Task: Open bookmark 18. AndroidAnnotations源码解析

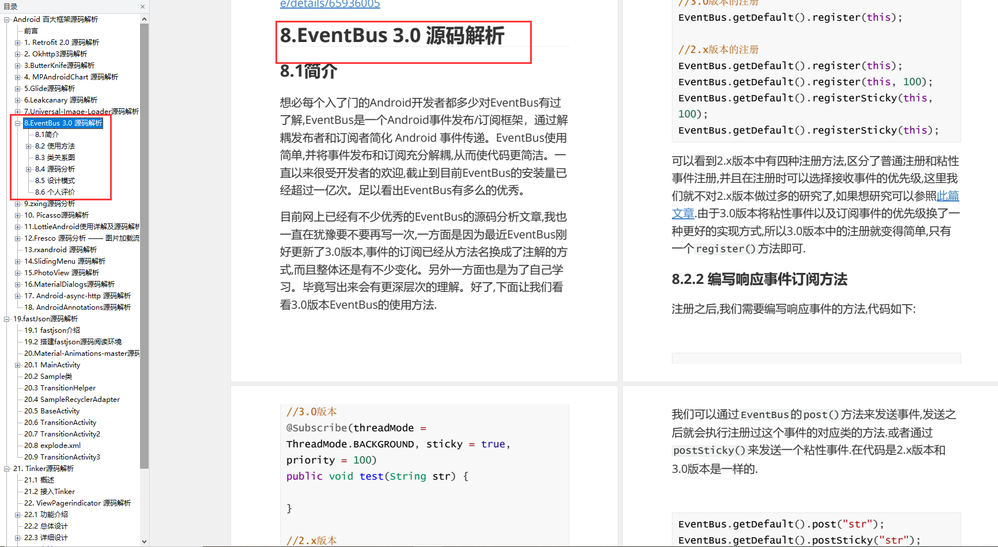Action: click(77, 307)
